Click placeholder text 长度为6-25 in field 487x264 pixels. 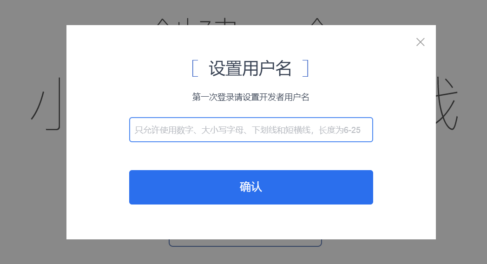tap(340, 130)
